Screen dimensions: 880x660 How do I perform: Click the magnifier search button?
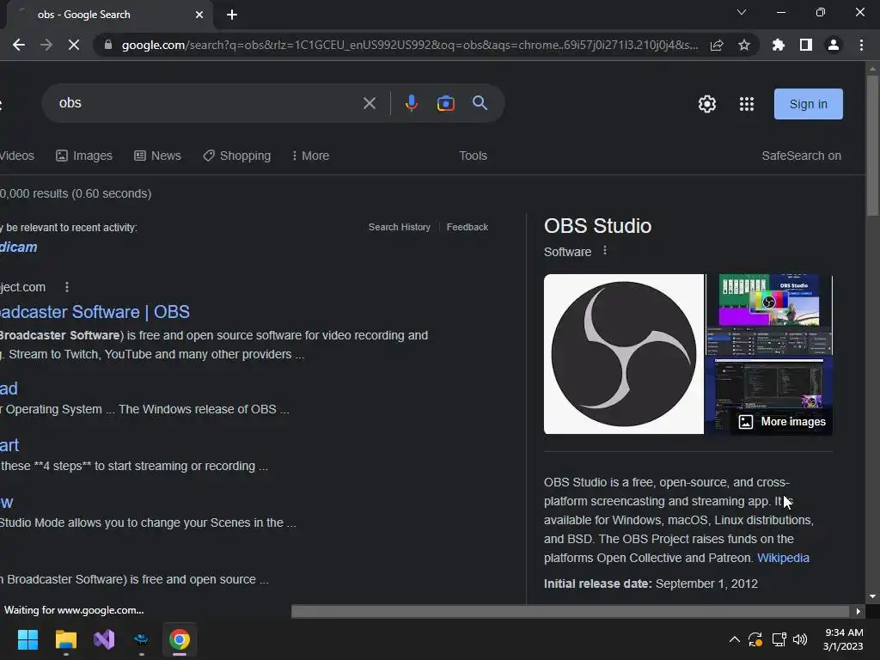480,103
